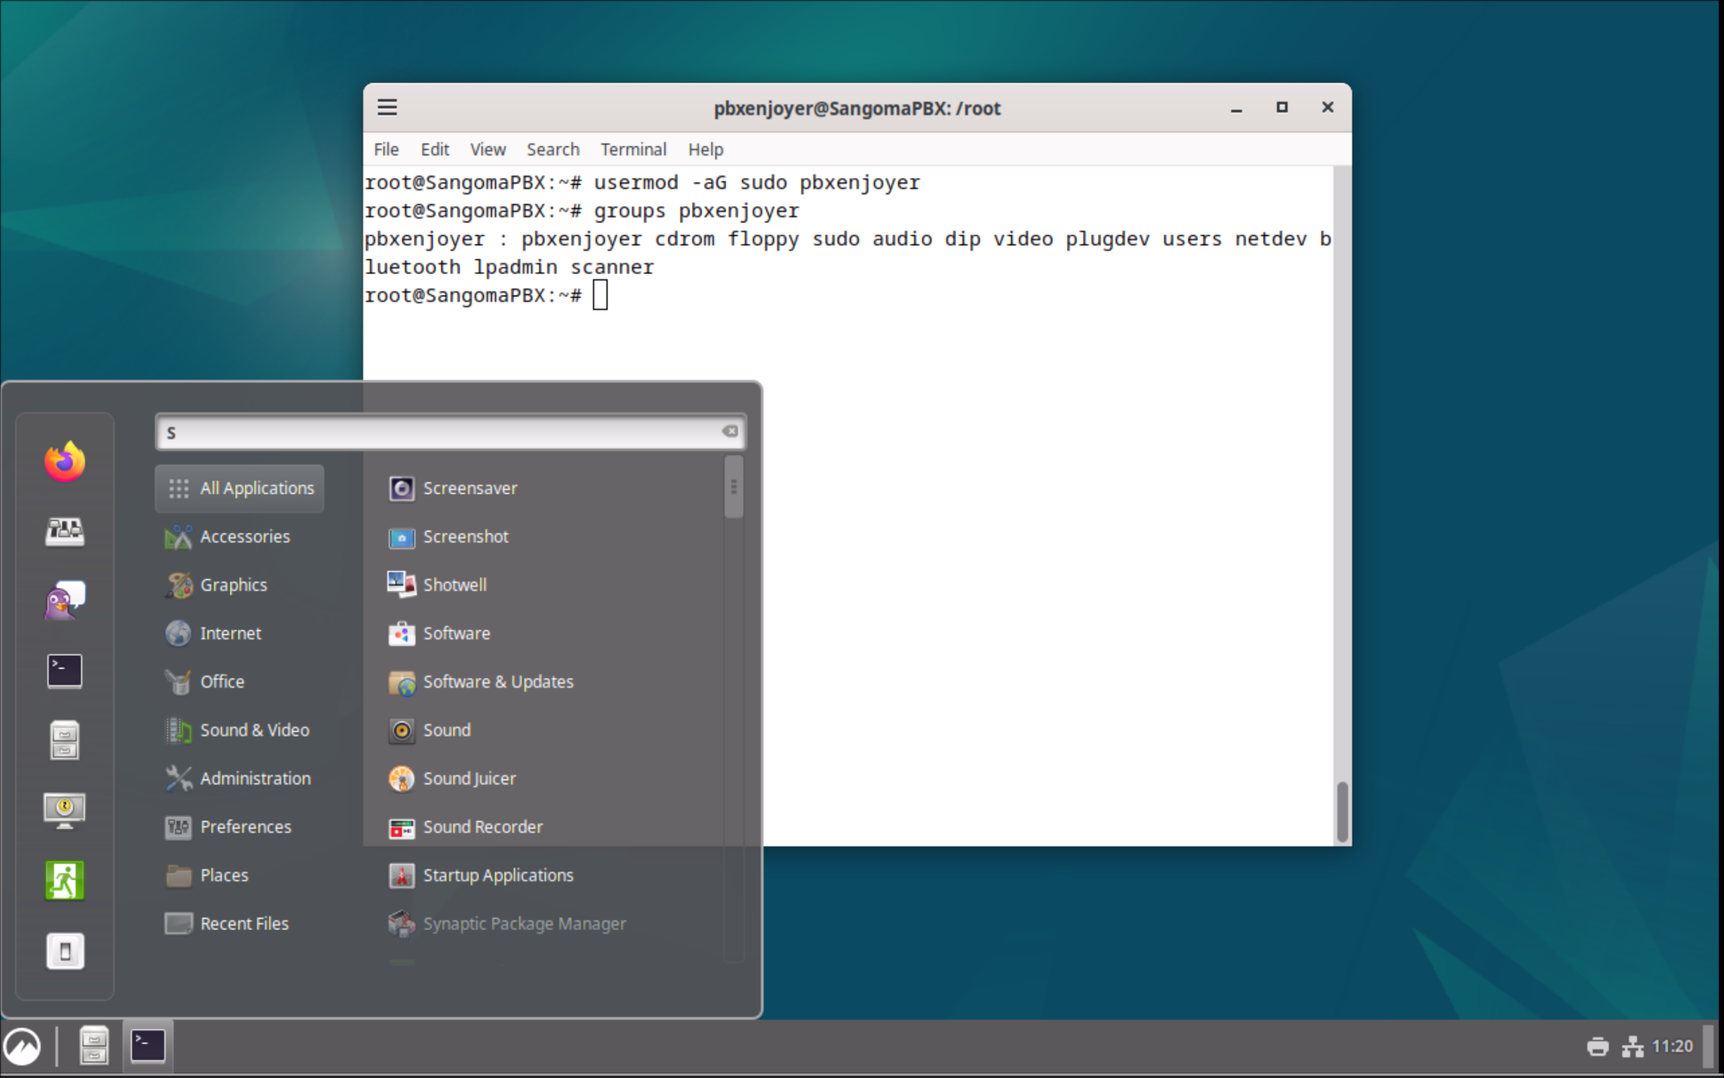Open the terminal hamburger menu
This screenshot has height=1078, width=1724.
[387, 108]
